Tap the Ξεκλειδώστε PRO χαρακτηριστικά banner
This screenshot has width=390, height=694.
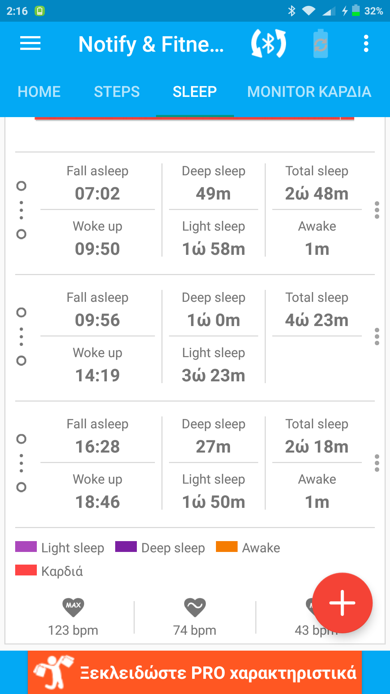coord(218,673)
